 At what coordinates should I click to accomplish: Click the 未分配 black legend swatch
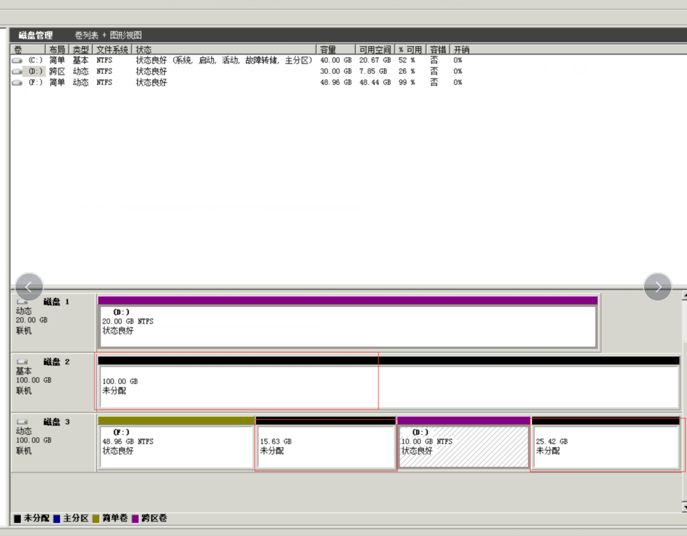coord(18,518)
